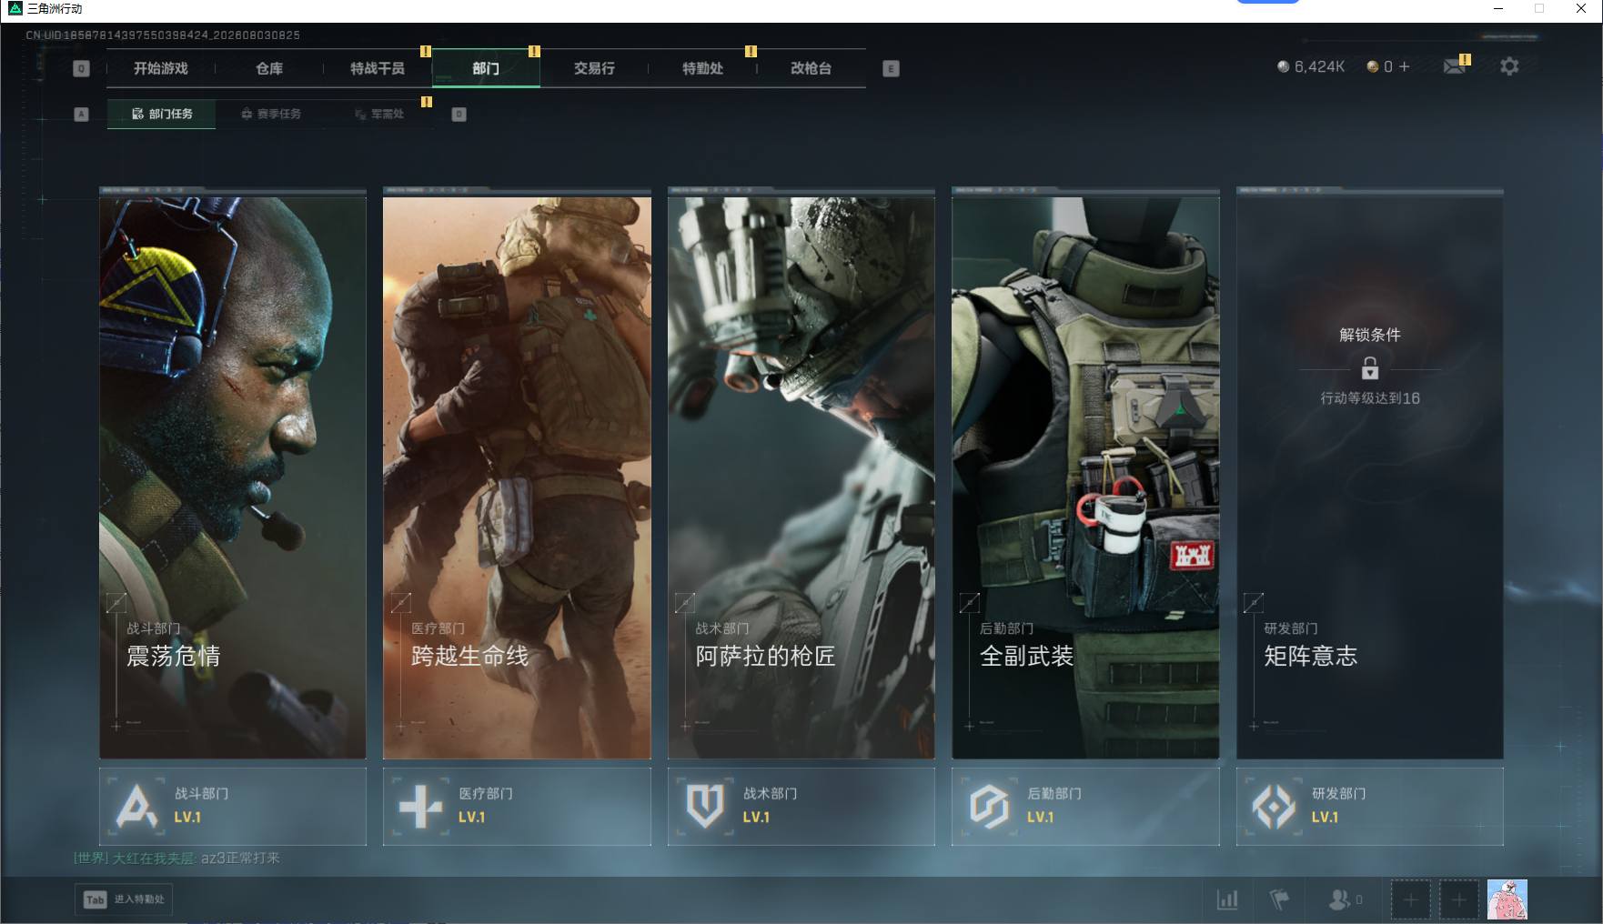1603x924 pixels.
Task: Open the 医疗部门 cross icon panel
Action: pyautogui.click(x=420, y=806)
